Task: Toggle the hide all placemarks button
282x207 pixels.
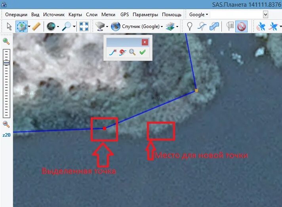Action: pyautogui.click(x=241, y=26)
